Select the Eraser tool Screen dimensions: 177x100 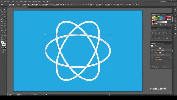[x=5, y=21]
